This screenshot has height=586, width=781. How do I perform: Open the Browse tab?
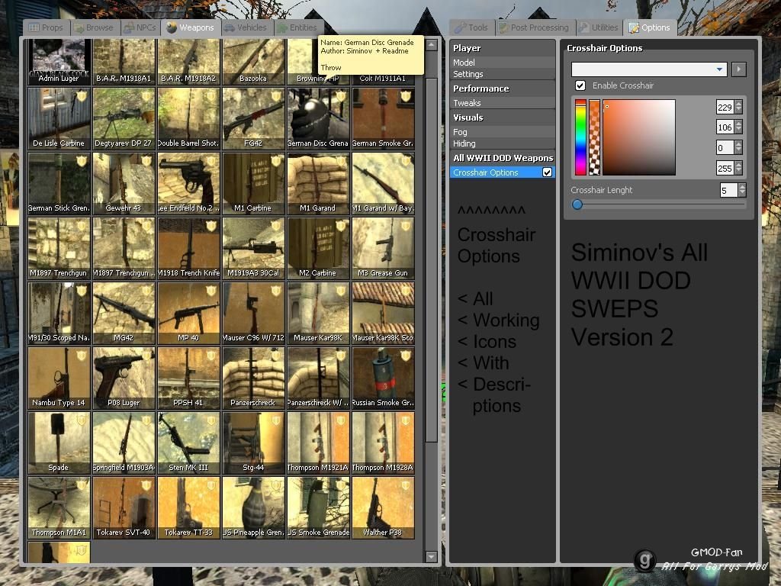pyautogui.click(x=94, y=27)
